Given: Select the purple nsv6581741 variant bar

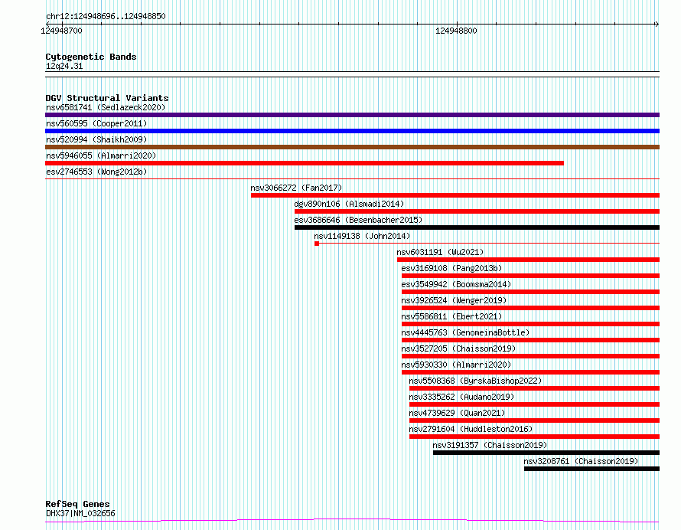Looking at the screenshot, I should (352, 115).
